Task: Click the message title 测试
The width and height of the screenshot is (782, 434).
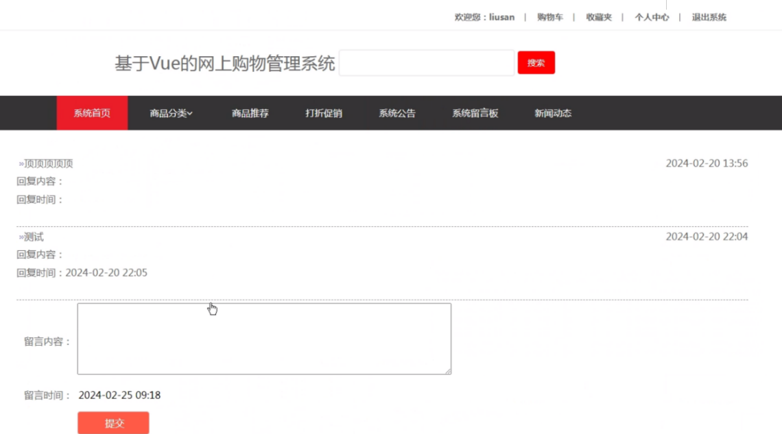Action: [x=34, y=237]
